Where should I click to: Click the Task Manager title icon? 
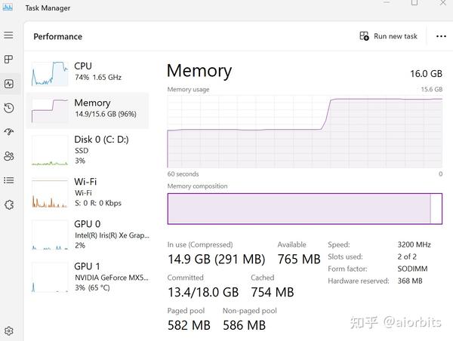click(x=8, y=8)
